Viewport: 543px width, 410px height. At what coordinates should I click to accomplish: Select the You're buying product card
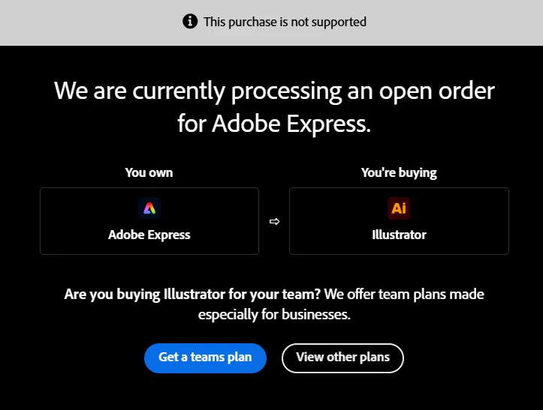click(x=399, y=221)
